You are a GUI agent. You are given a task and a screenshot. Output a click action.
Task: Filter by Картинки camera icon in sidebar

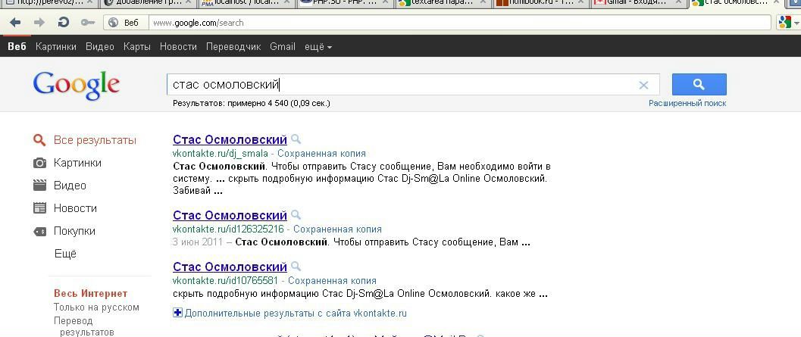(39, 163)
